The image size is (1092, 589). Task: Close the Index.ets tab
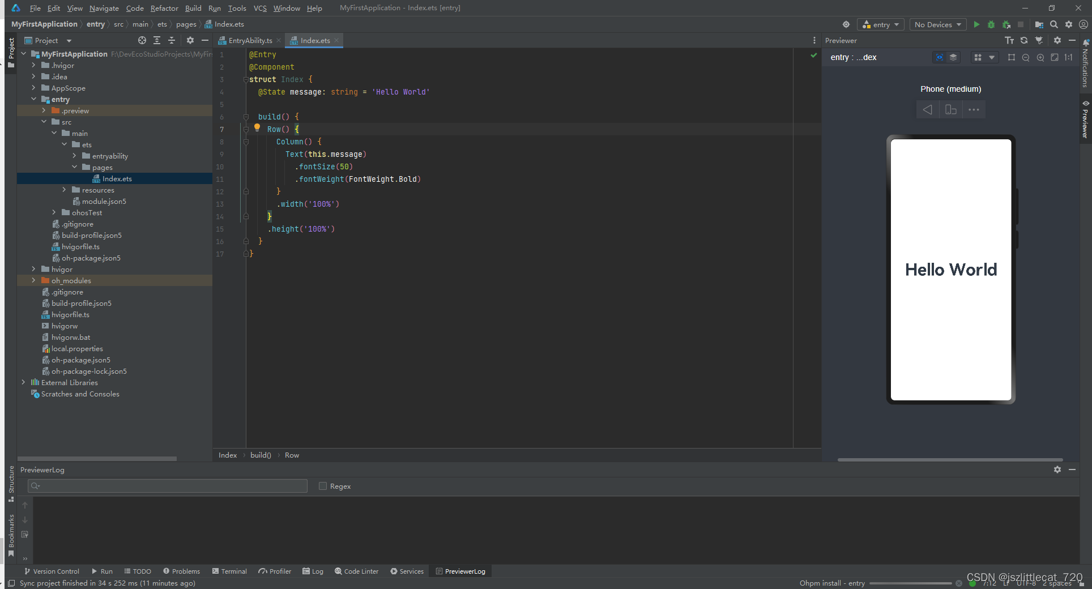click(x=336, y=40)
